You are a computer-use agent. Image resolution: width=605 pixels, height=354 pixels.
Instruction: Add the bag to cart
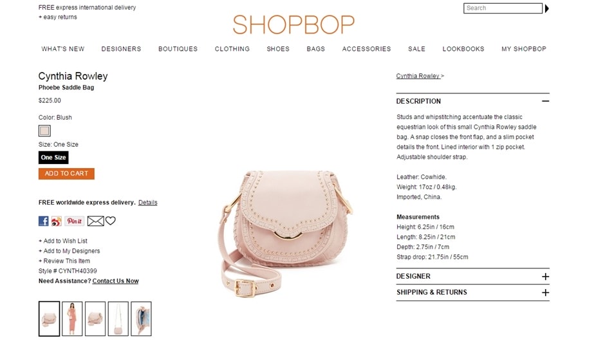(x=66, y=174)
